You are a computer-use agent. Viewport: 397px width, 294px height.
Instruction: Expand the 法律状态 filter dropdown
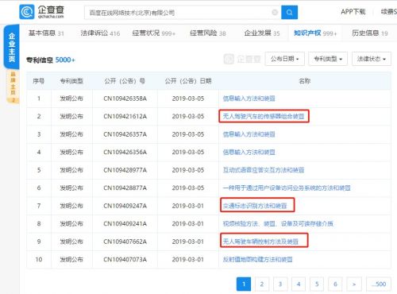[372, 59]
